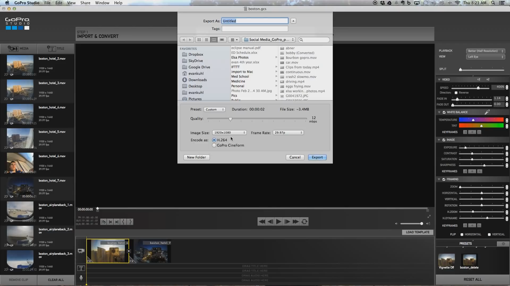Enable the Reverse direction checkbox
This screenshot has height=286, width=510.
tap(456, 93)
